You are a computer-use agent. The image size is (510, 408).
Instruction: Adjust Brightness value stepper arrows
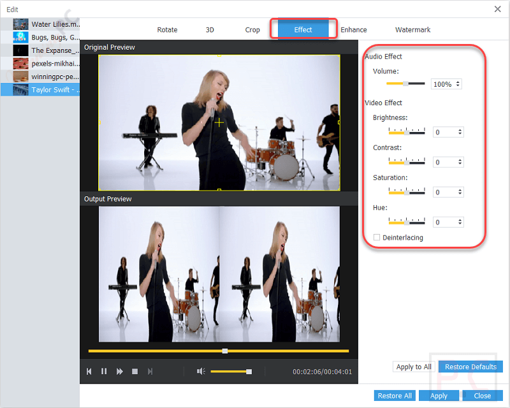click(x=460, y=132)
